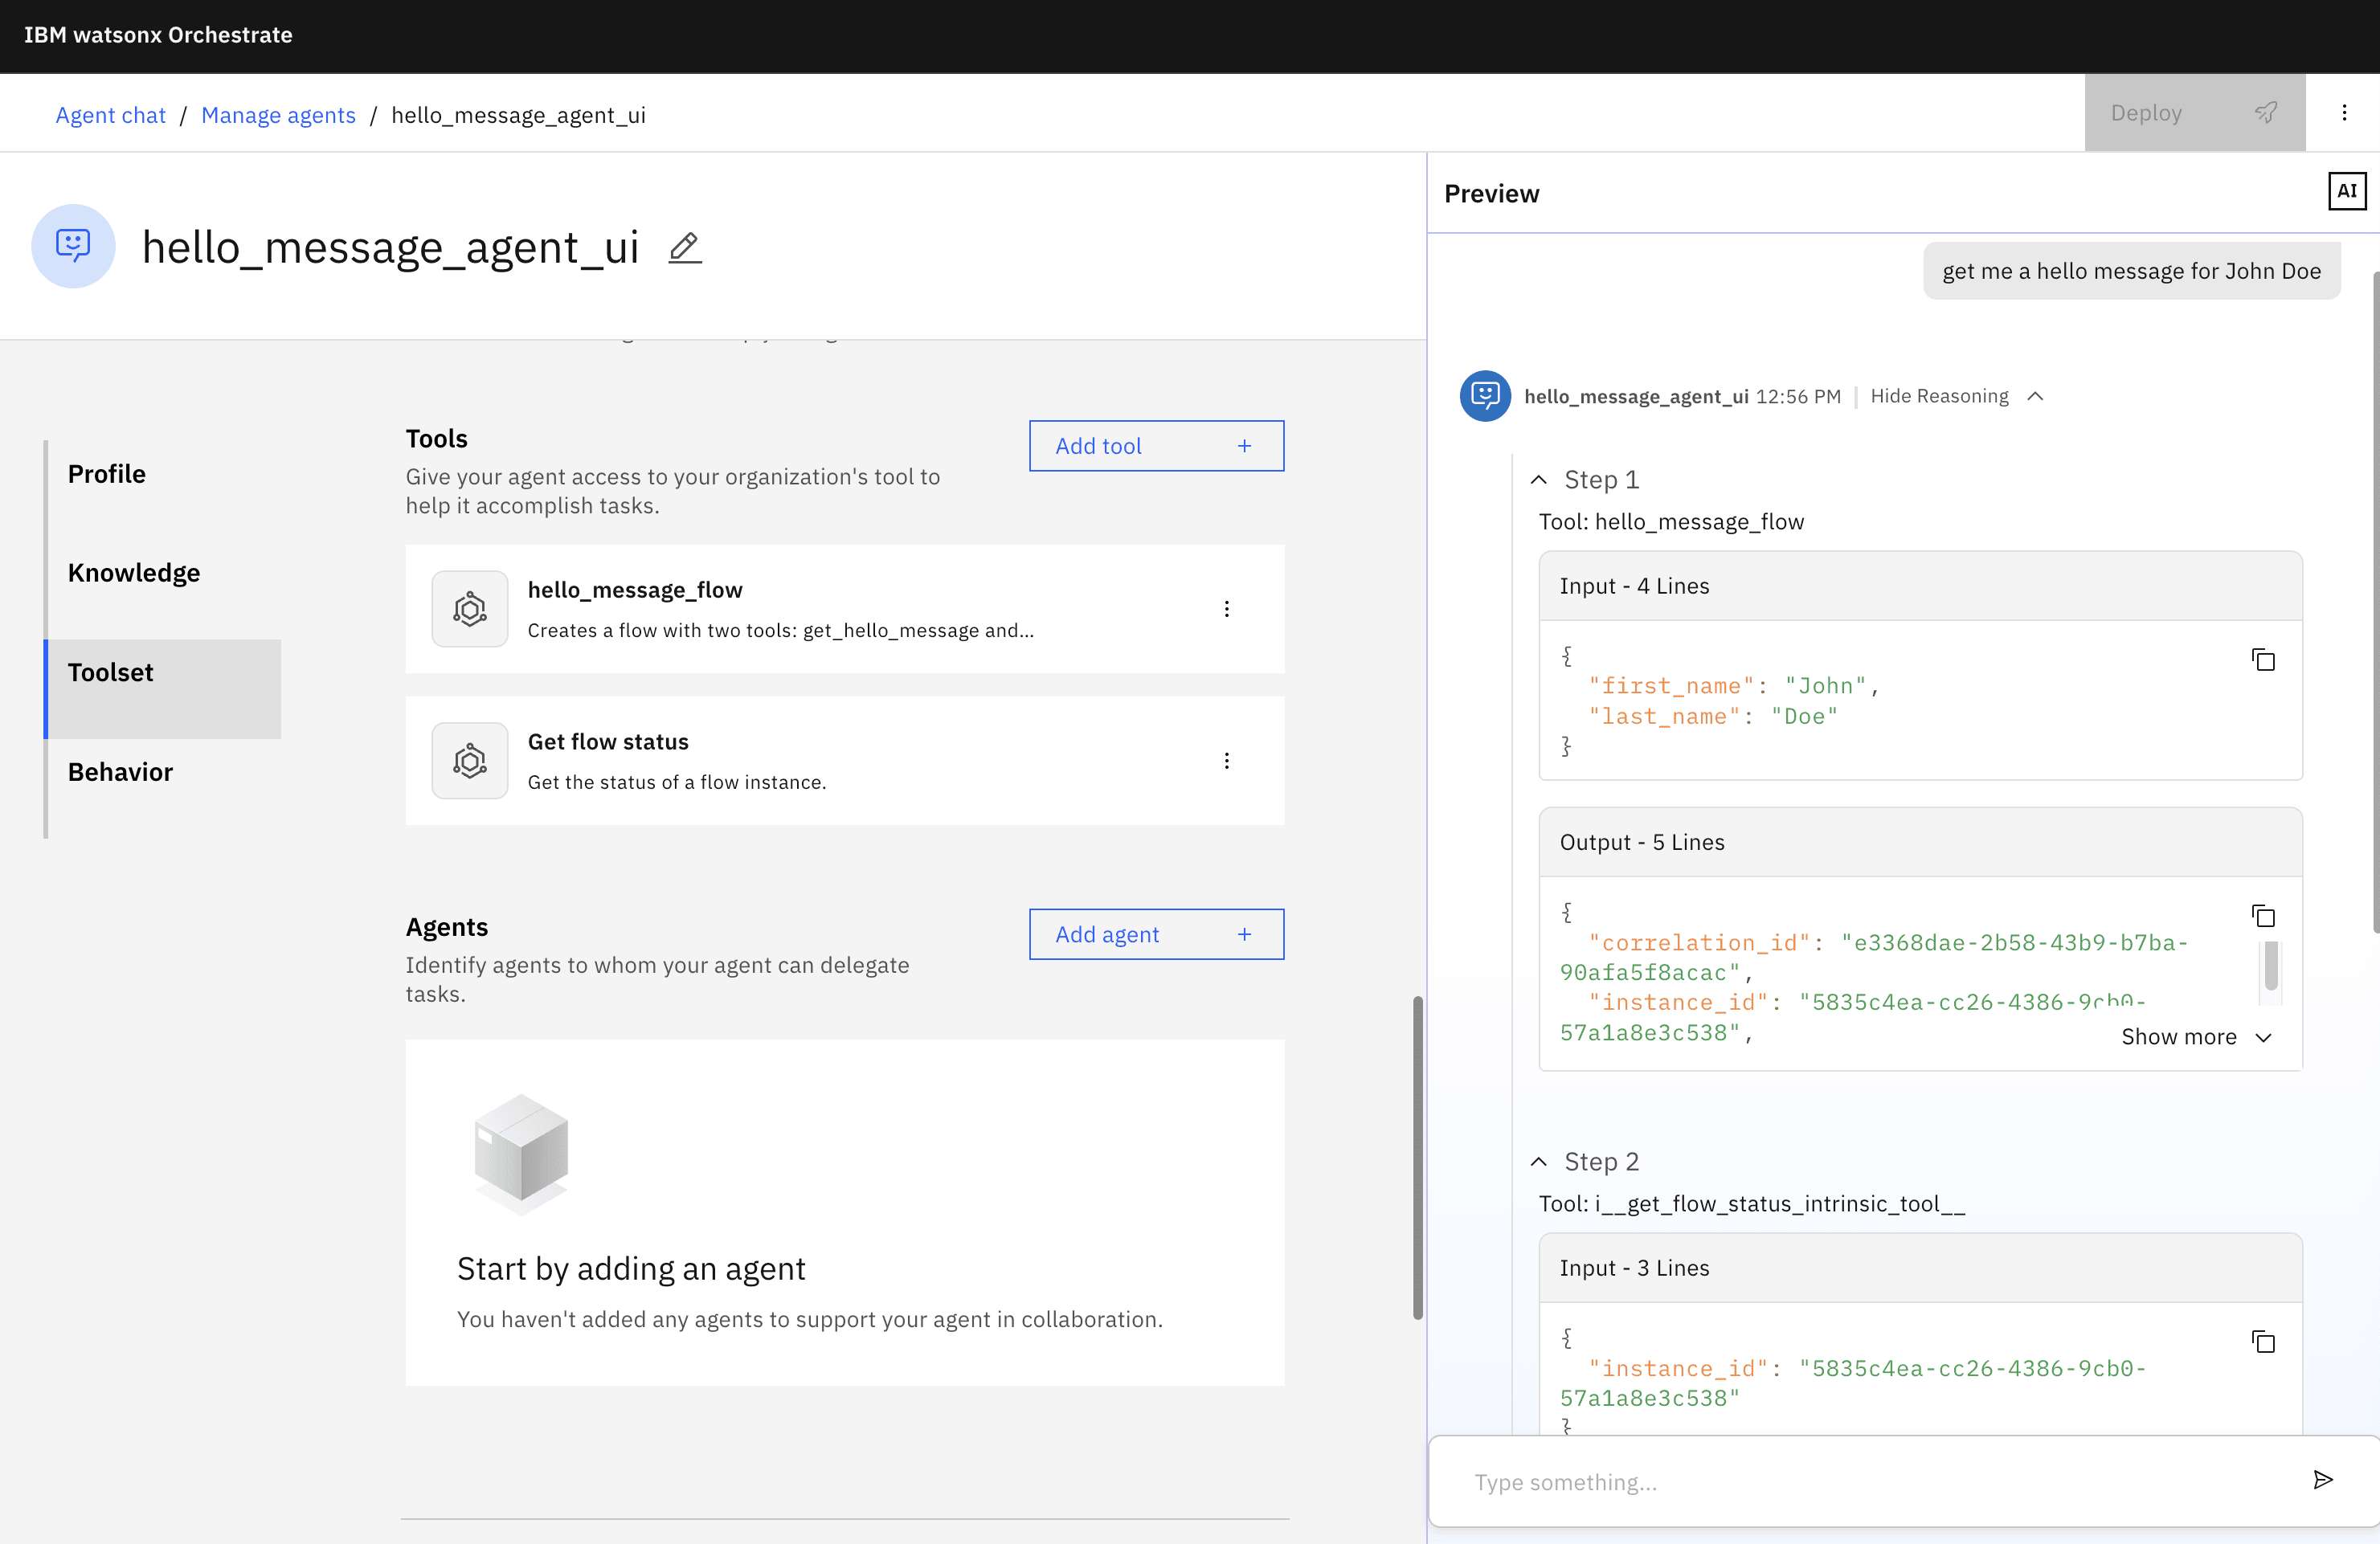
Task: Open the top-right page options kebab menu
Action: pyautogui.click(x=2344, y=113)
